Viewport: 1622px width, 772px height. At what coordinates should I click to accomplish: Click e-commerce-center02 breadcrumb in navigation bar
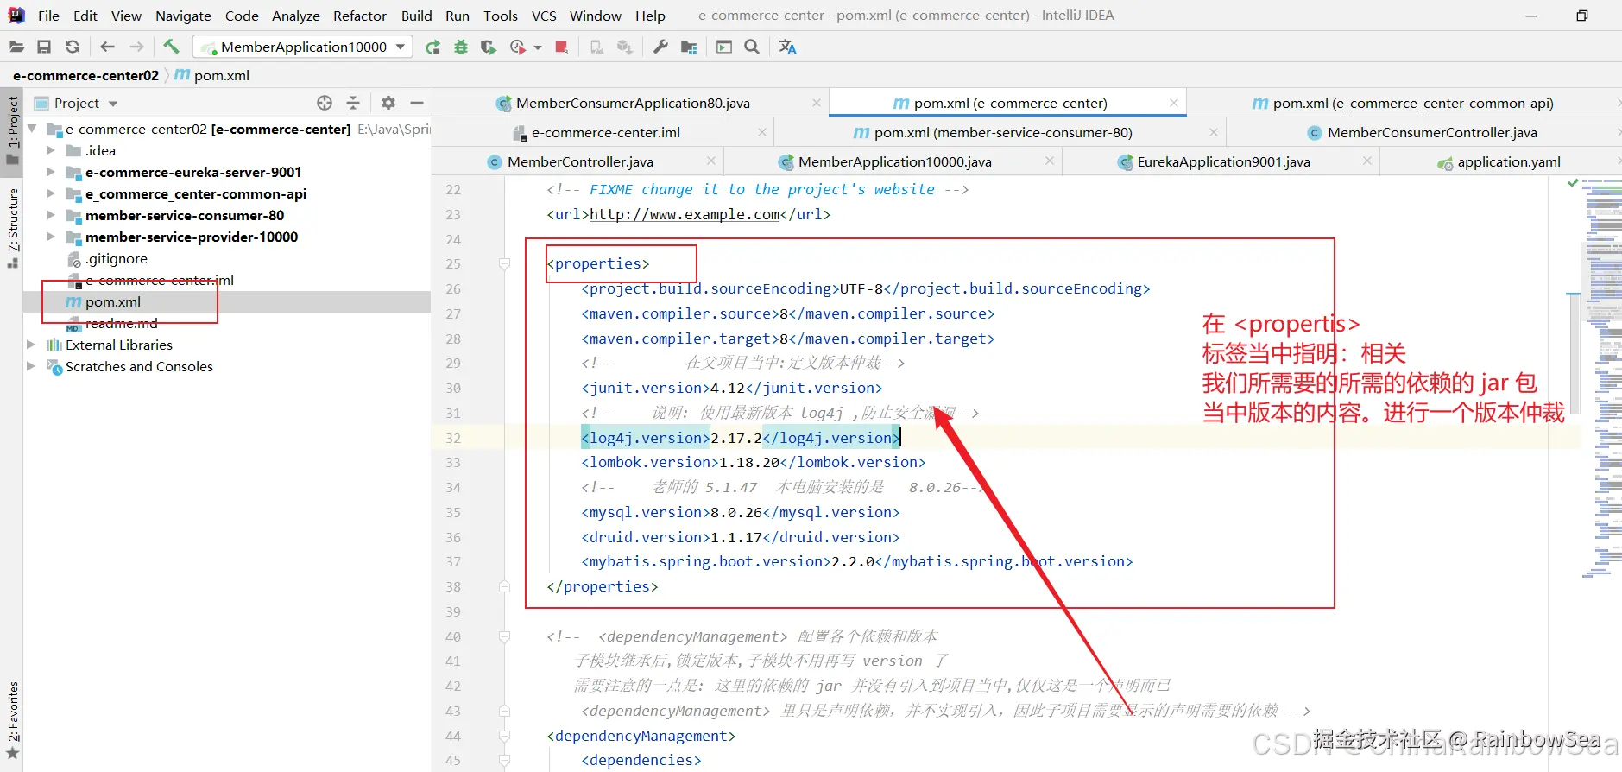pos(85,75)
